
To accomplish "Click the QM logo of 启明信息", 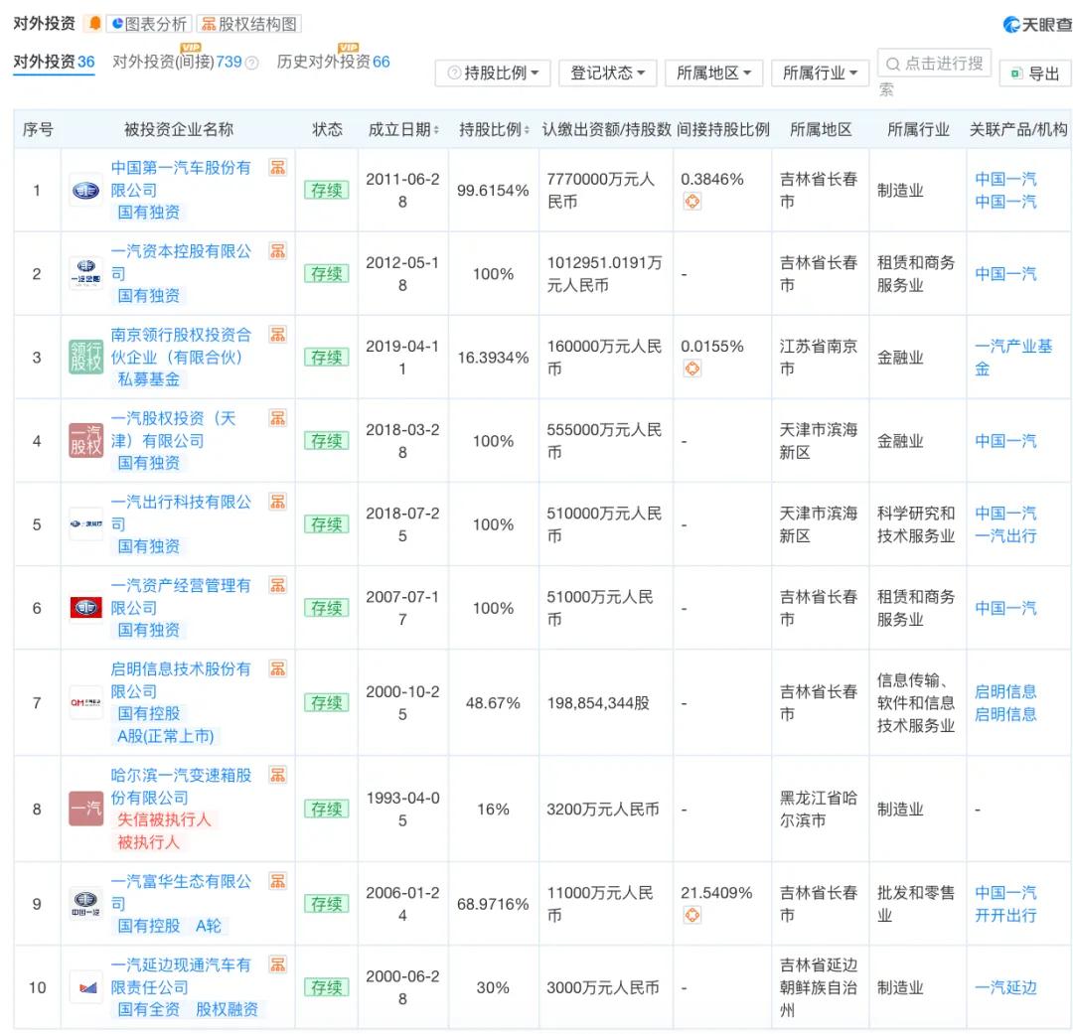I will pos(85,703).
